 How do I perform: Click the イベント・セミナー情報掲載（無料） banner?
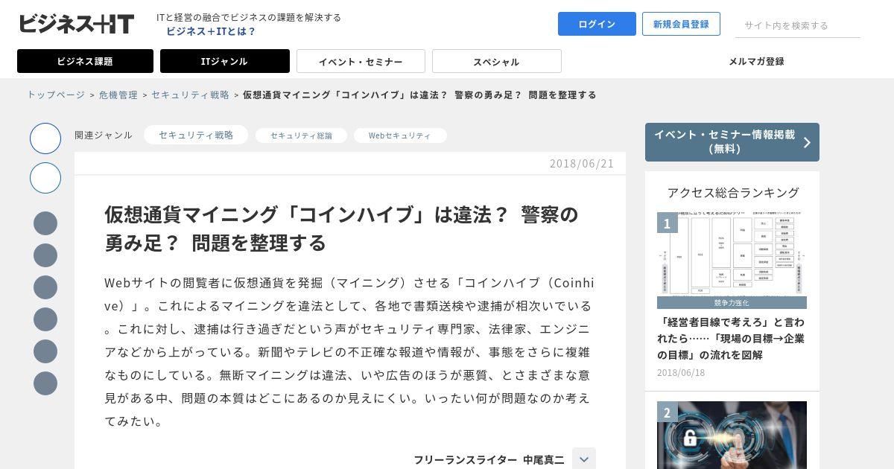coord(732,142)
